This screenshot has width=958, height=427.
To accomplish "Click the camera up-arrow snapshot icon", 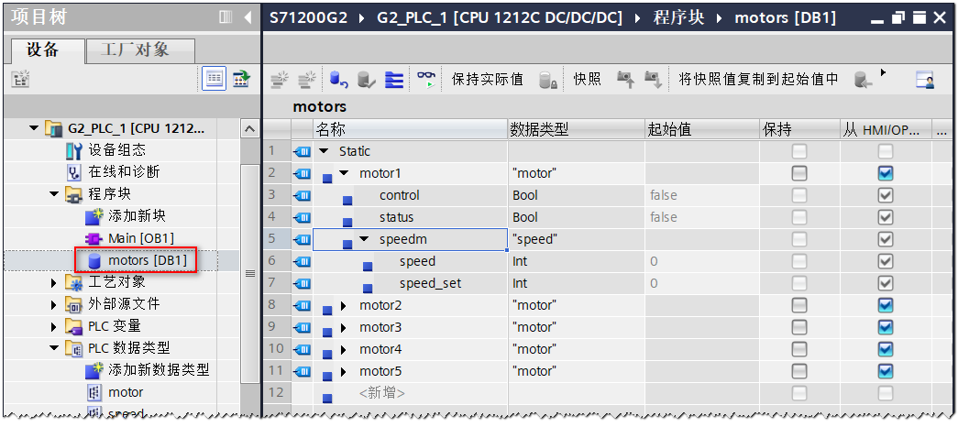I will click(625, 80).
